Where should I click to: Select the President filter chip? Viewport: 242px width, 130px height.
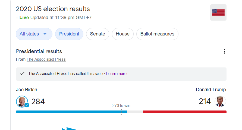tap(69, 34)
